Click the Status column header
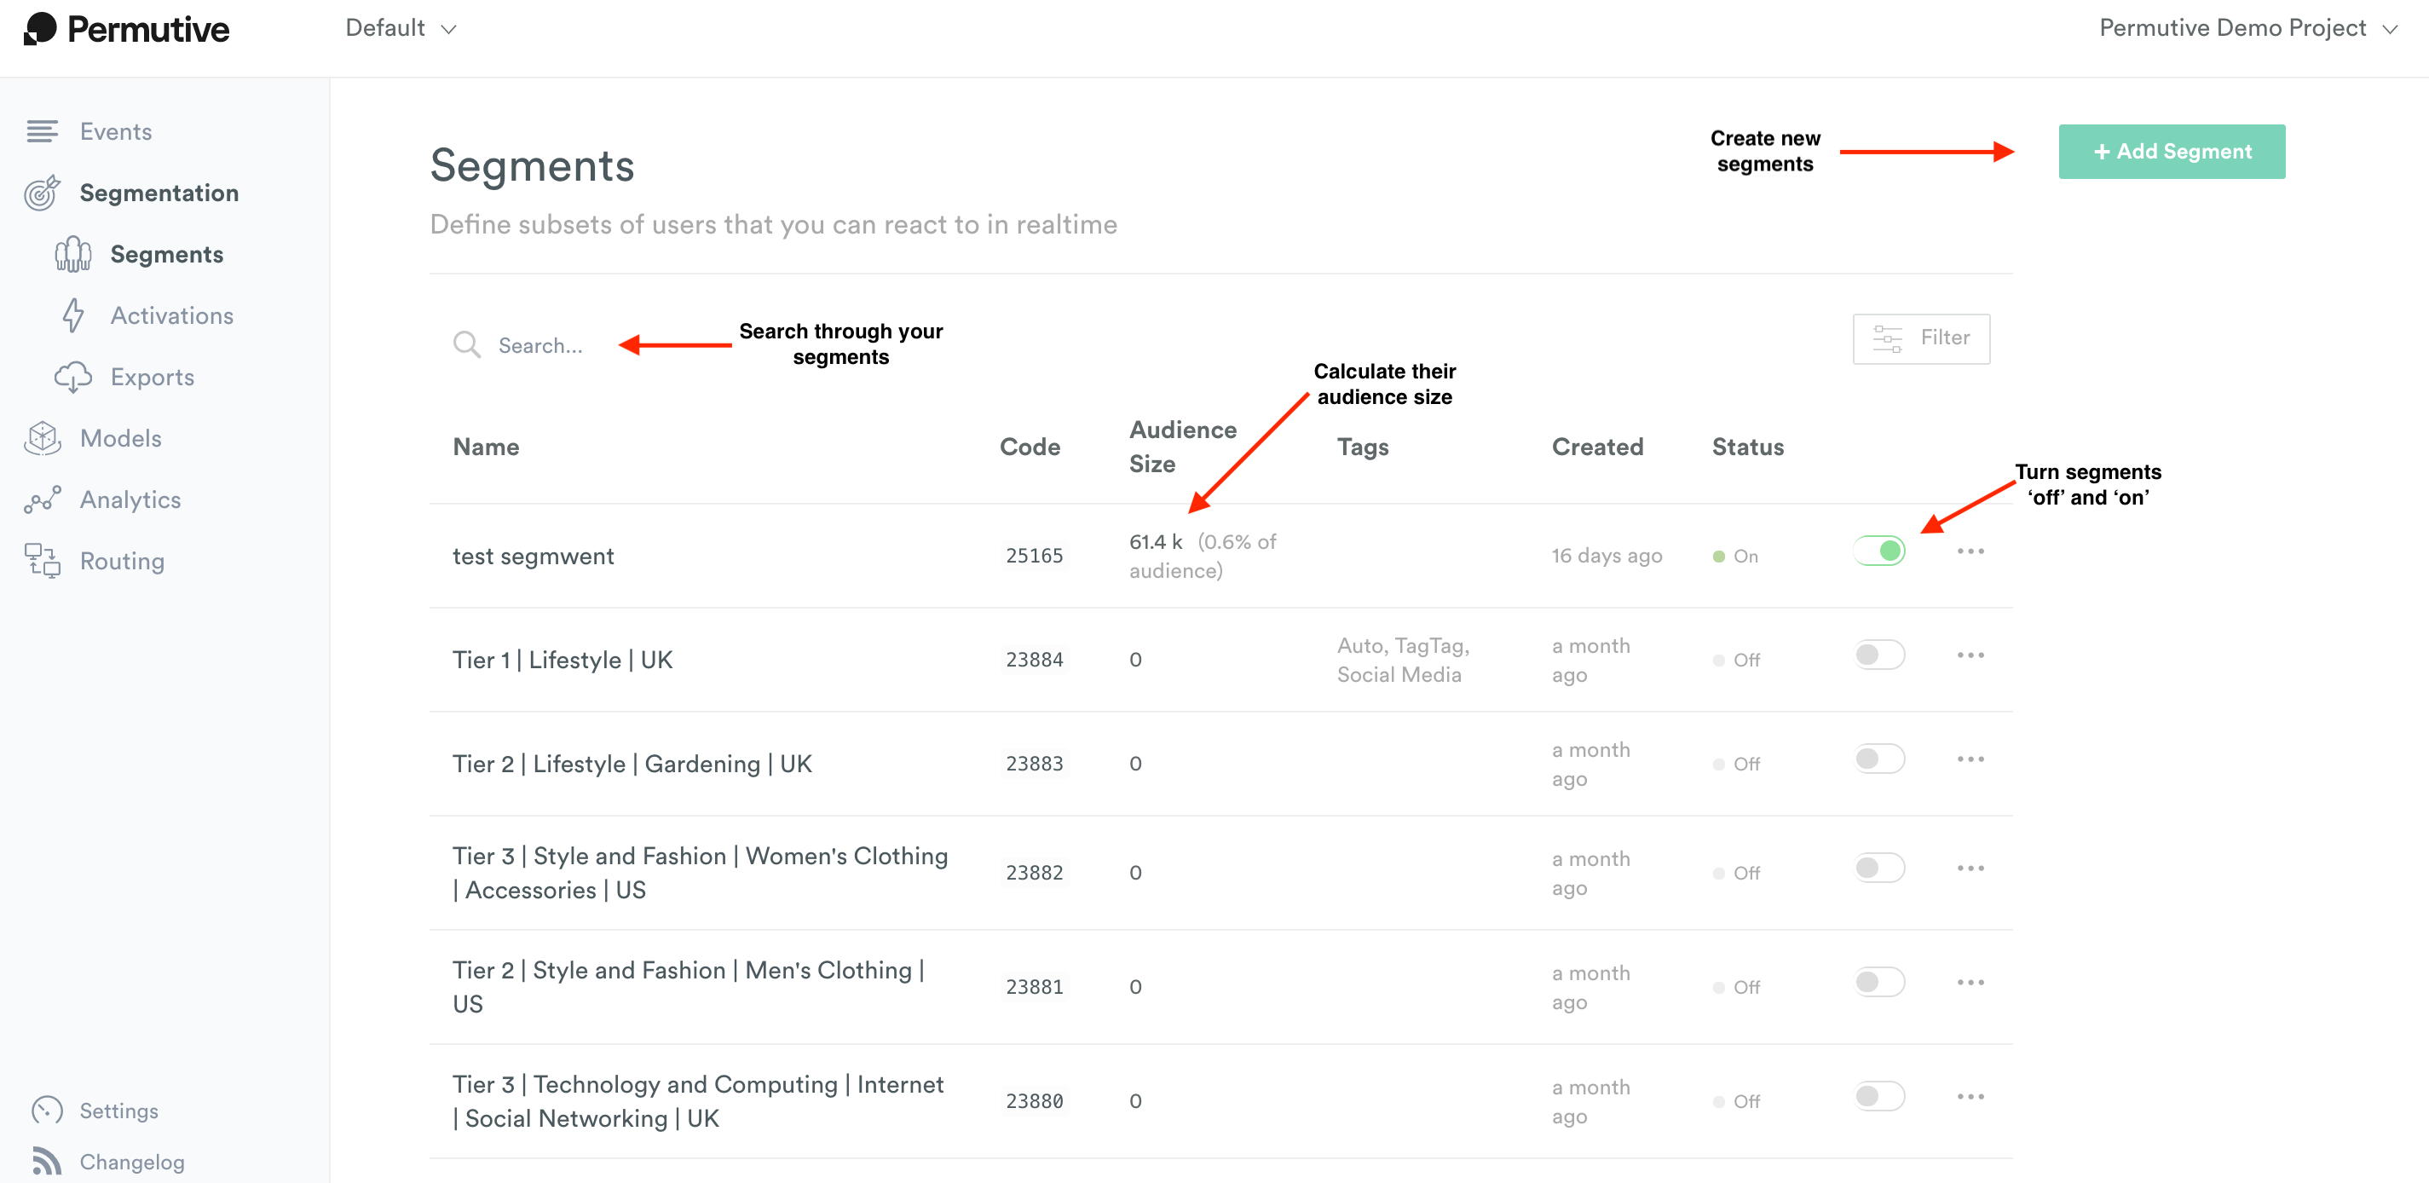 click(x=1747, y=447)
